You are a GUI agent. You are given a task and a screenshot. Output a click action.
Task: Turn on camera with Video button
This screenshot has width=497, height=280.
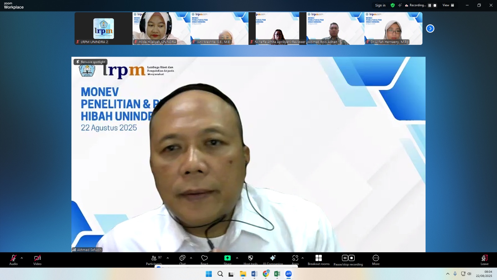(x=37, y=258)
